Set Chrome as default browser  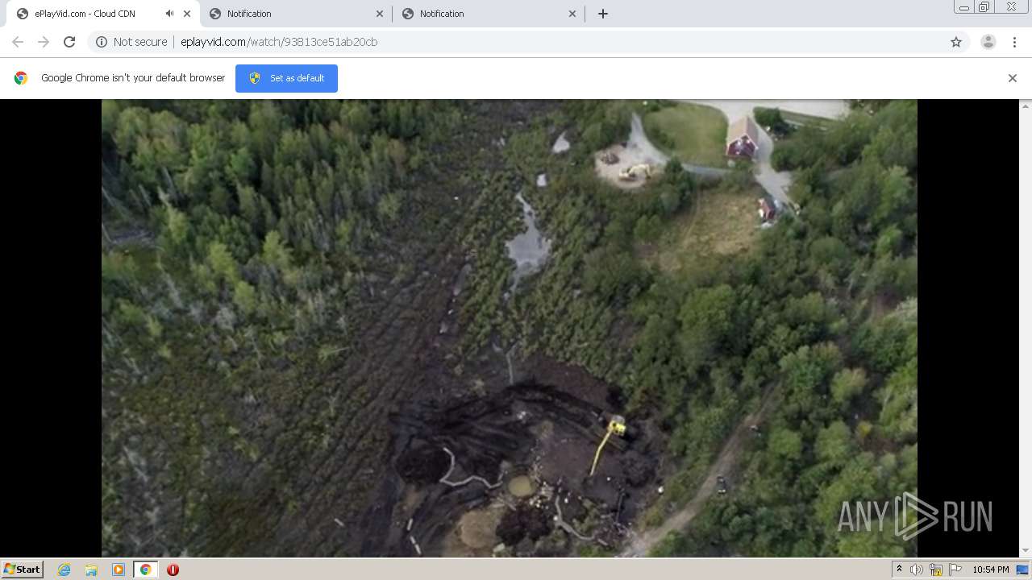286,78
